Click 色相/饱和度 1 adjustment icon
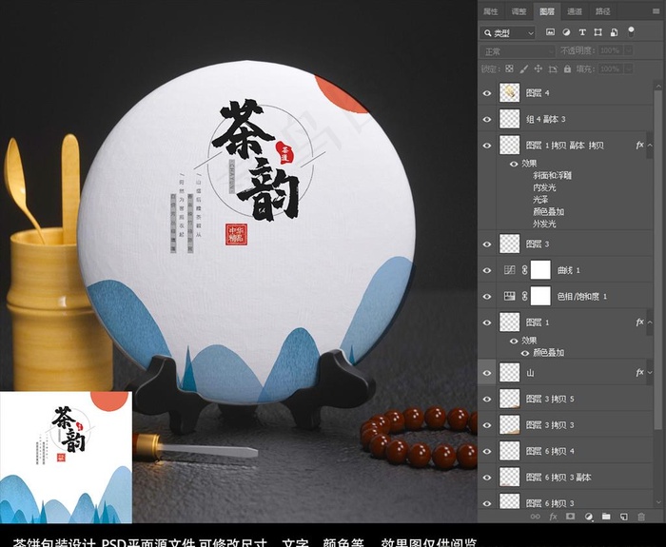 [x=509, y=296]
